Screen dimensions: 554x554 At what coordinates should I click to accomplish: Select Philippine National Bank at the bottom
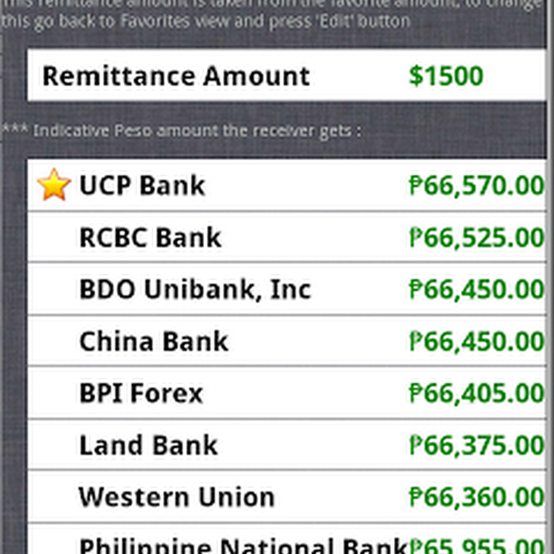[243, 545]
